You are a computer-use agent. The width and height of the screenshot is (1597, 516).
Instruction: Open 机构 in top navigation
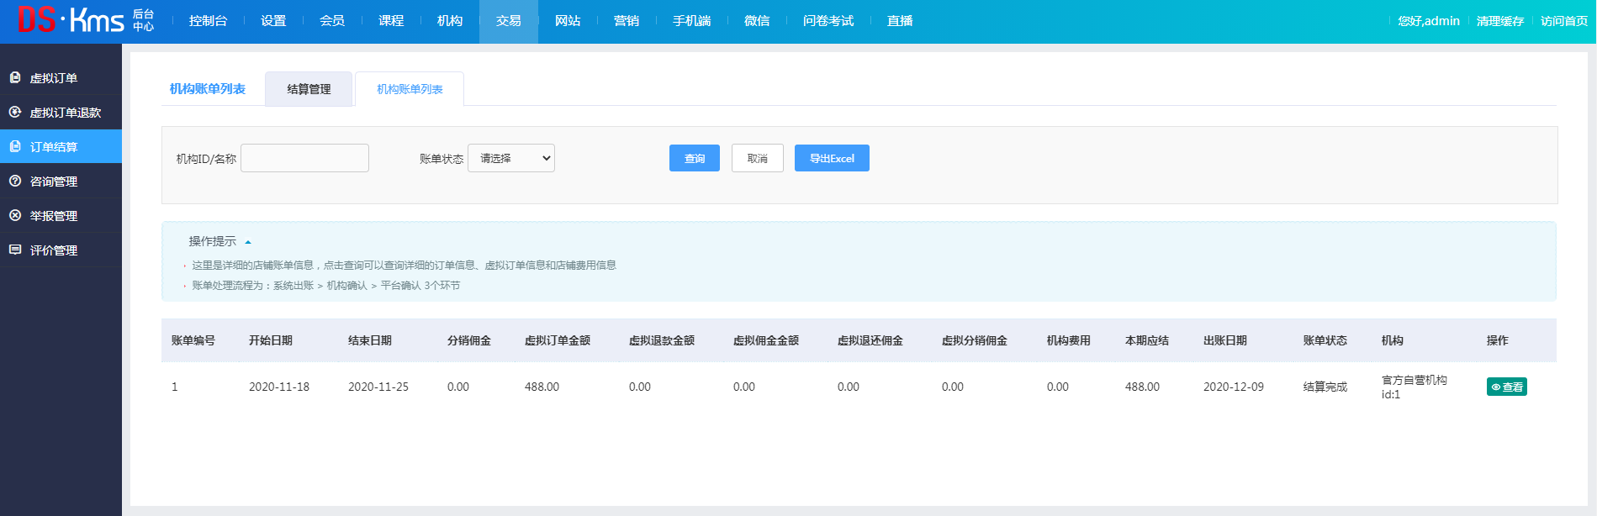450,21
